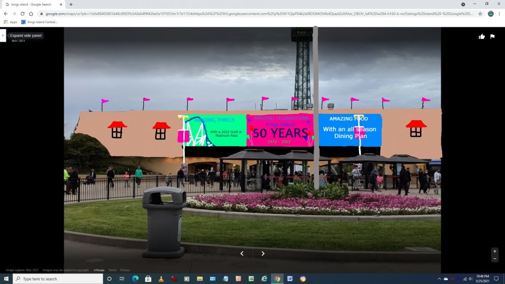Image resolution: width=505 pixels, height=284 pixels.
Task: Click the Type here to search box
Action: (58, 278)
